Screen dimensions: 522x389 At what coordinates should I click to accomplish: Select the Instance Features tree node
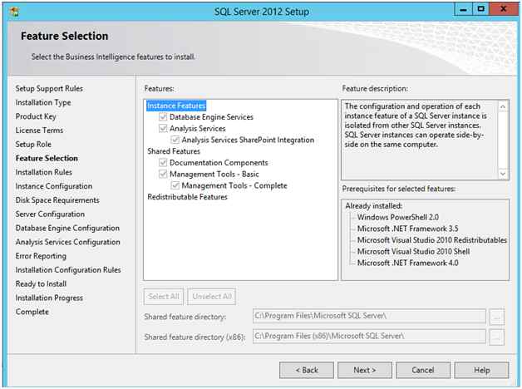(176, 106)
